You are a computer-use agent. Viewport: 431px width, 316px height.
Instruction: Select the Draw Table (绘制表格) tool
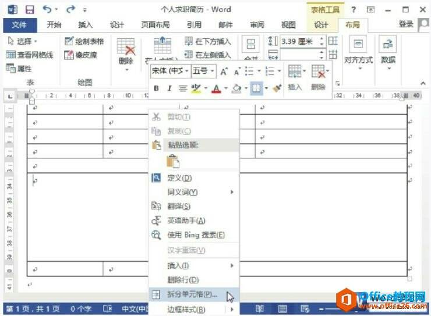(84, 41)
